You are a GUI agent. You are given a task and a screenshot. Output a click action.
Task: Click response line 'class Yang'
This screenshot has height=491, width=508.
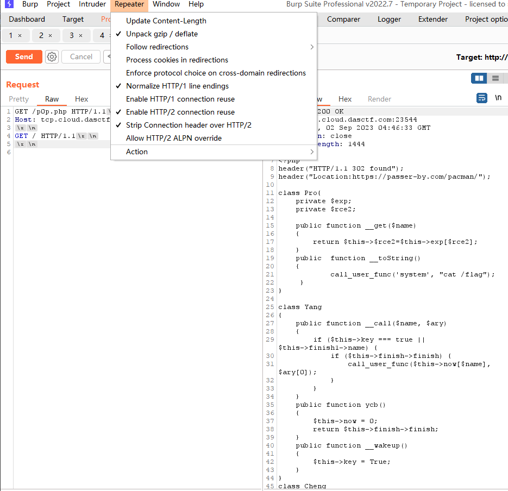pyautogui.click(x=300, y=307)
